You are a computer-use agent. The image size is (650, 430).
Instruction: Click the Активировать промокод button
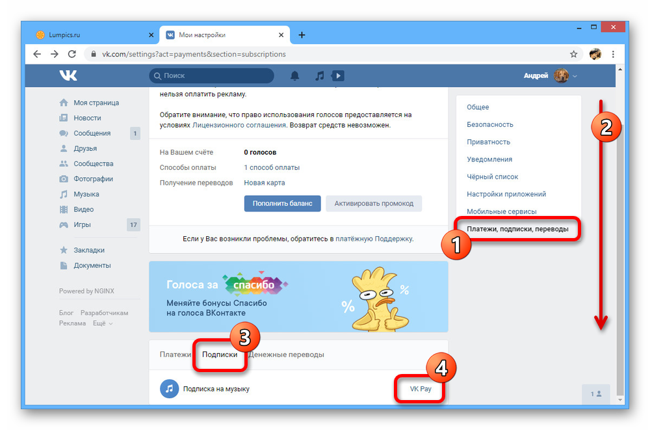pyautogui.click(x=374, y=204)
